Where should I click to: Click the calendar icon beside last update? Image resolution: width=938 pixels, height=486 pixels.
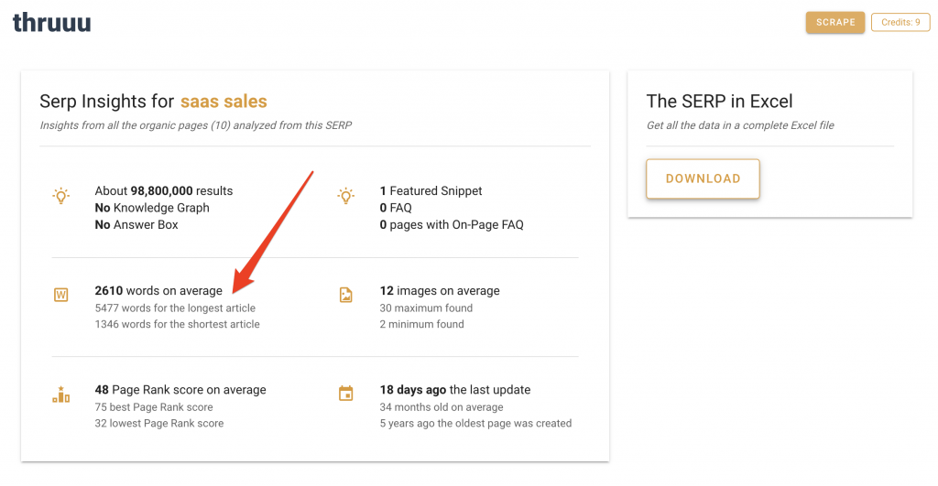pos(345,394)
